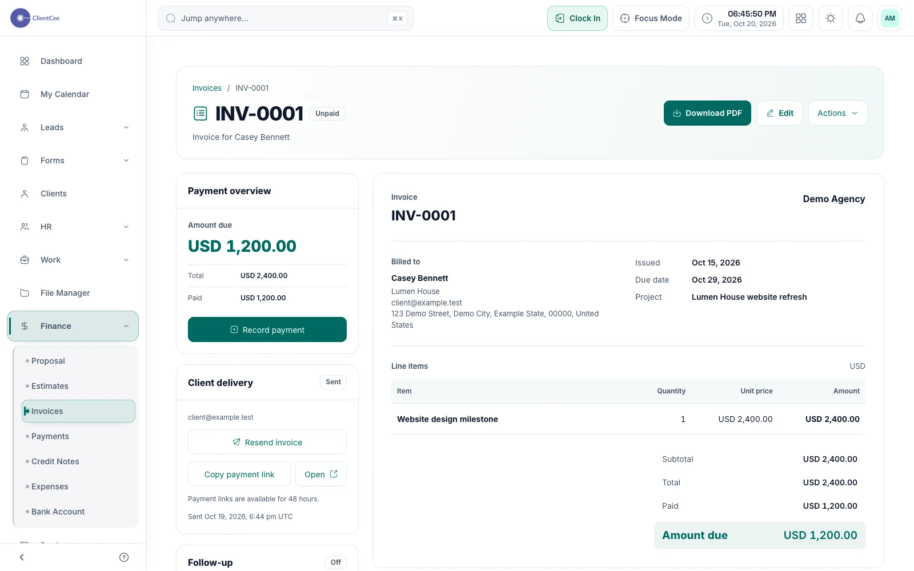Image resolution: width=914 pixels, height=571 pixels.
Task: Go to Payments under Finance
Action: (78, 436)
